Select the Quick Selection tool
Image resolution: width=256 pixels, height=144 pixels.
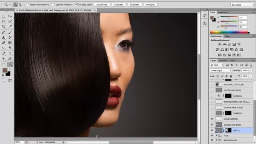tap(10, 21)
